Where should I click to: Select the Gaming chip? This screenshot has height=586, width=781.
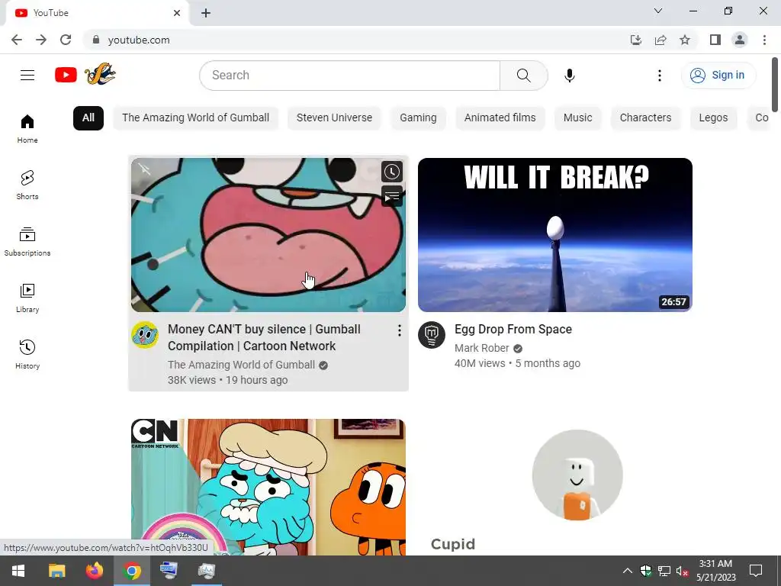pos(418,118)
